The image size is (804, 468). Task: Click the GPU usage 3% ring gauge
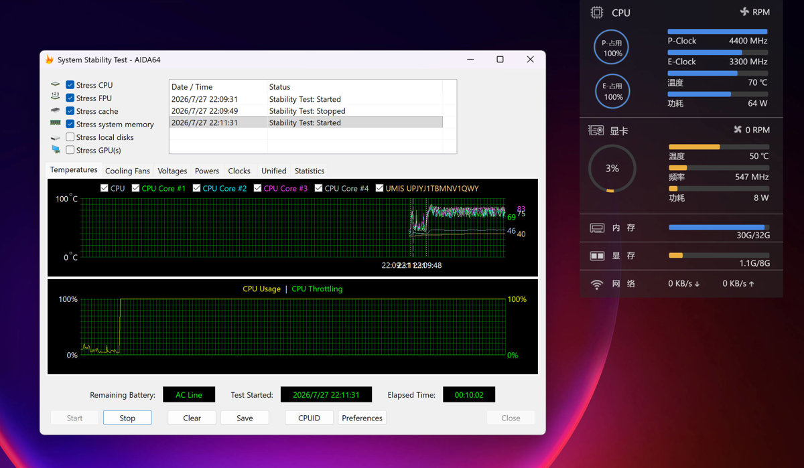point(612,168)
